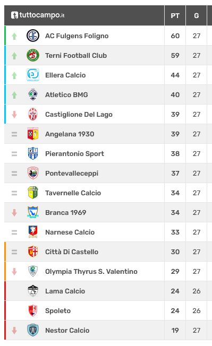Select the Tavernelle Calcio yellow-green crest
Image resolution: width=212 pixels, height=346 pixels.
click(33, 193)
